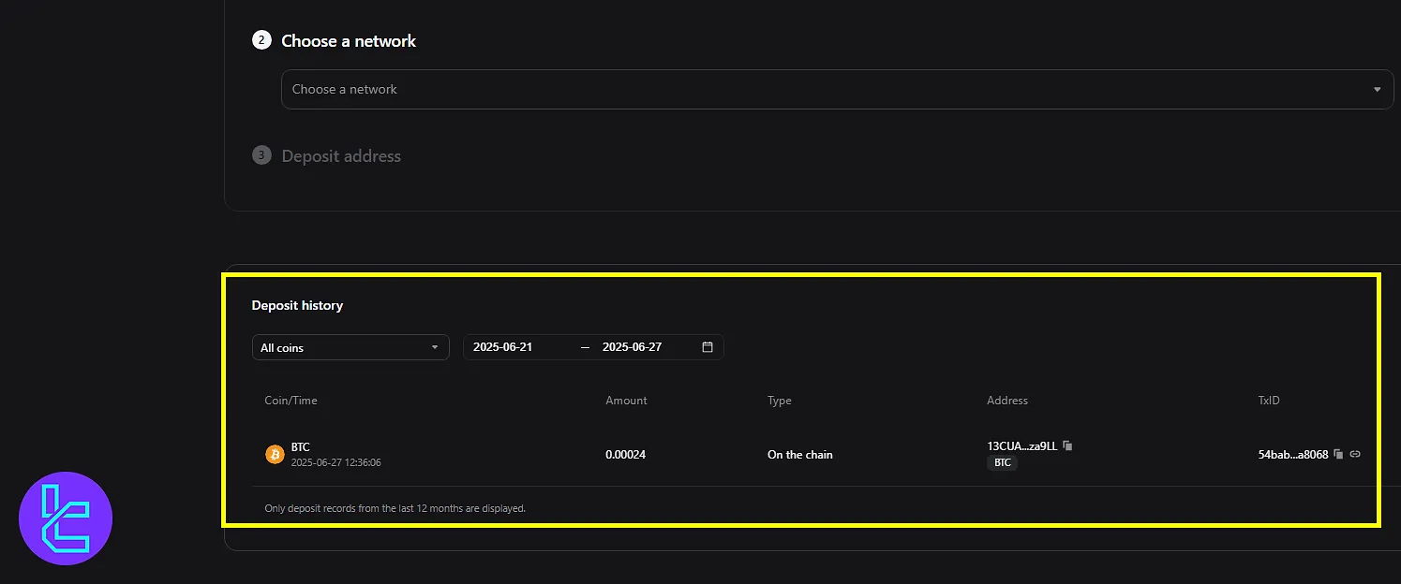
Task: Click the On the chain type value
Action: click(800, 455)
